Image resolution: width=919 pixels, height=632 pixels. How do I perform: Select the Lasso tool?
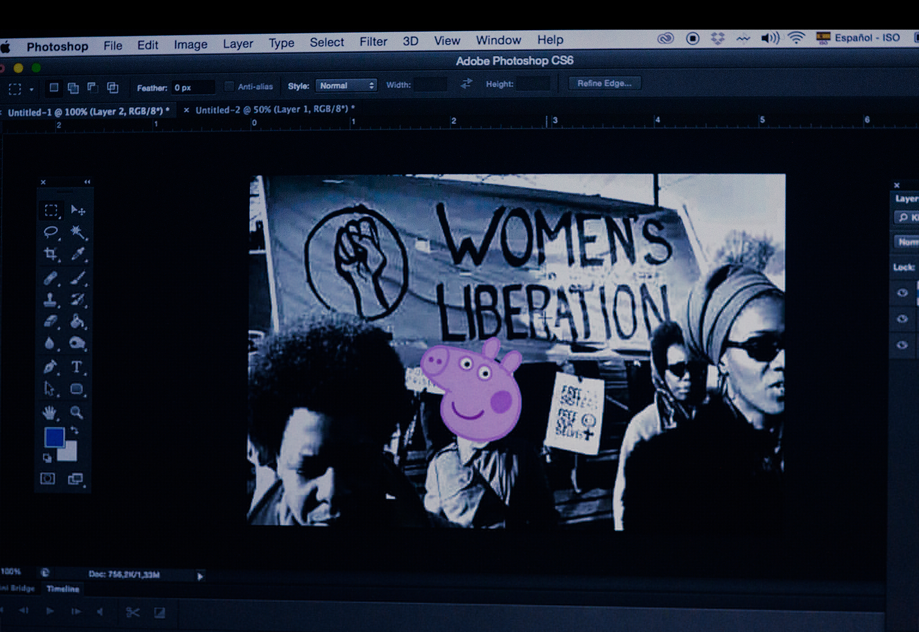coord(51,232)
